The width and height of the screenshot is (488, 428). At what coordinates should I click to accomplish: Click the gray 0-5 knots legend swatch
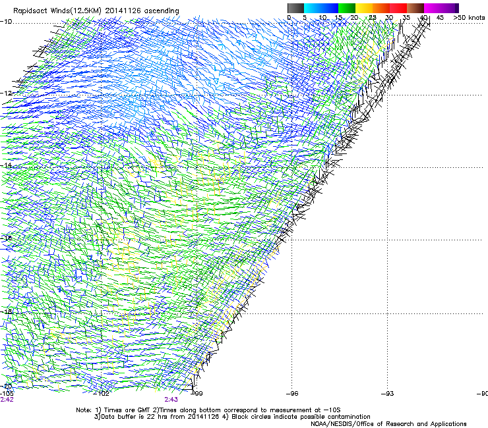click(x=295, y=8)
